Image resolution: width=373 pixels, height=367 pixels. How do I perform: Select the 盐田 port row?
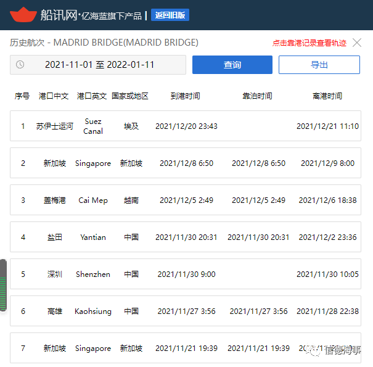tap(186, 237)
